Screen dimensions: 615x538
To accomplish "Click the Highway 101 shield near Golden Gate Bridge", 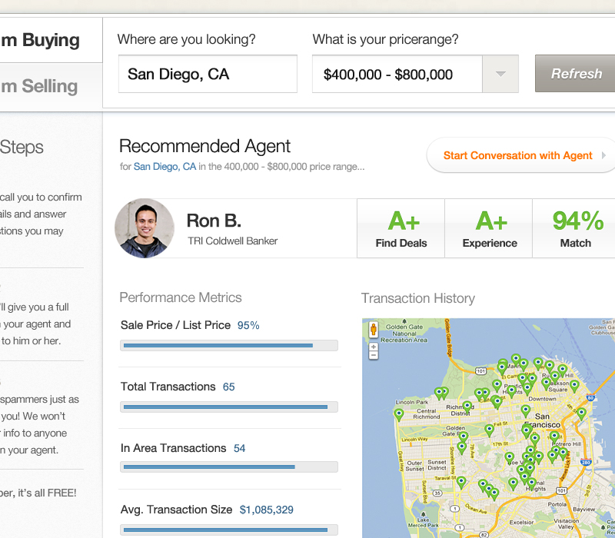I will click(x=481, y=371).
